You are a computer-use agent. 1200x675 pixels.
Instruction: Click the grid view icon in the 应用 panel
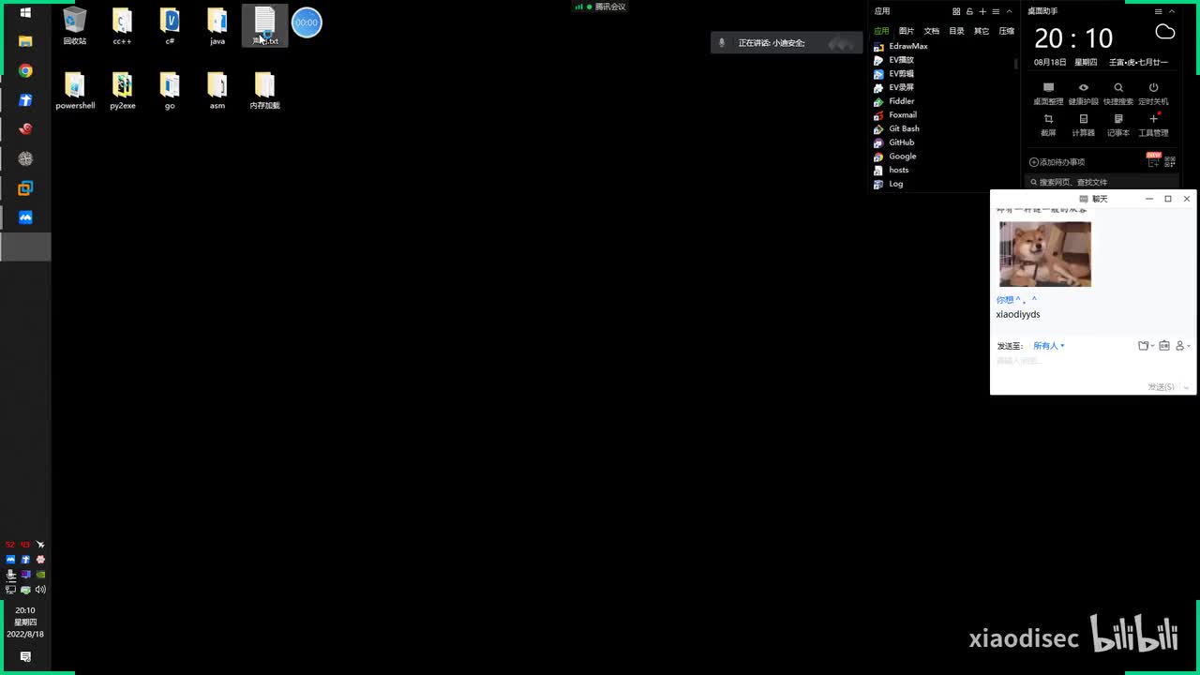click(956, 11)
